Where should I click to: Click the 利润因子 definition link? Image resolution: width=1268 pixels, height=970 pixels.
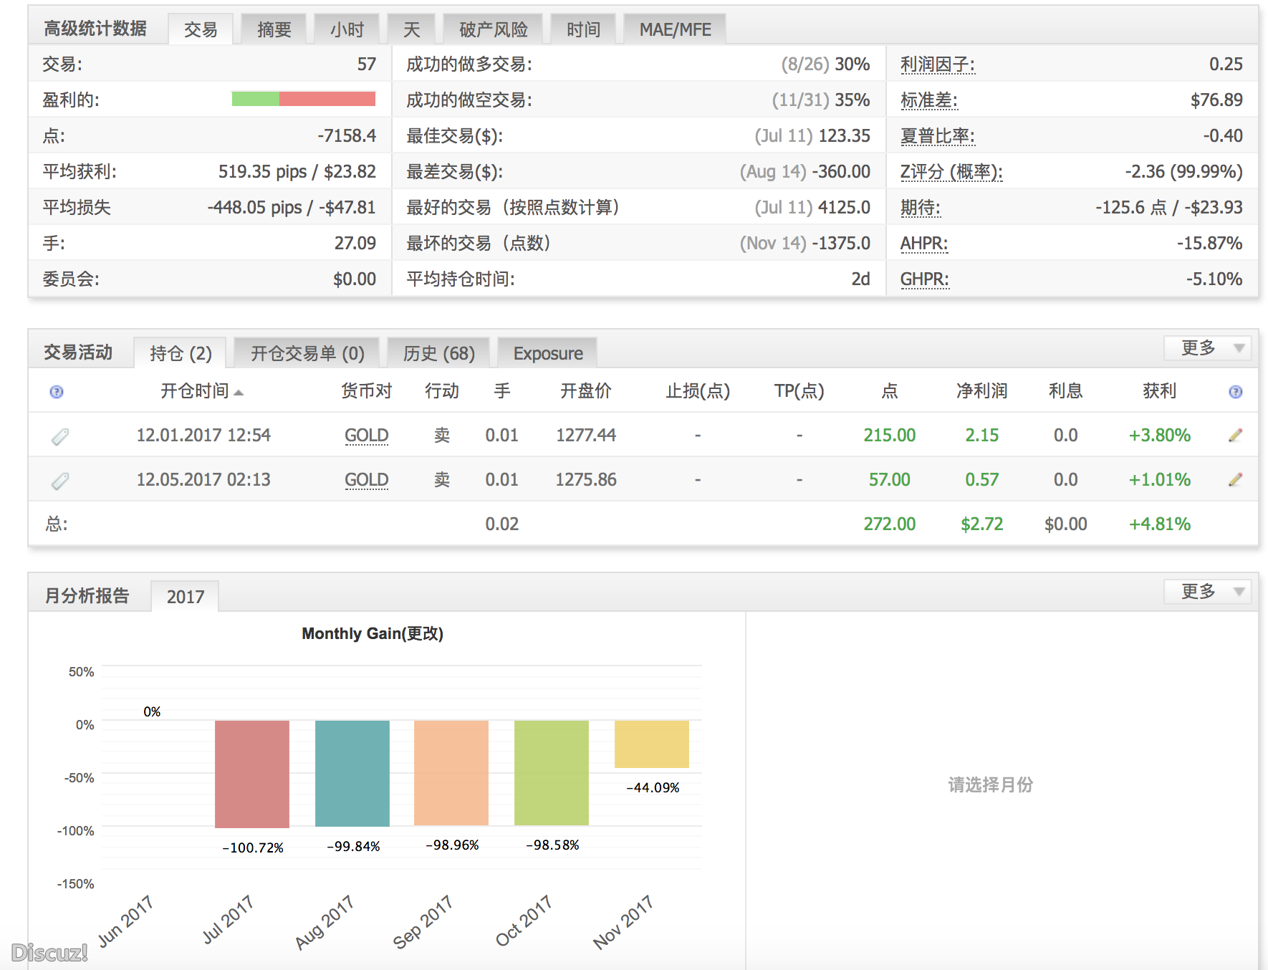(937, 64)
